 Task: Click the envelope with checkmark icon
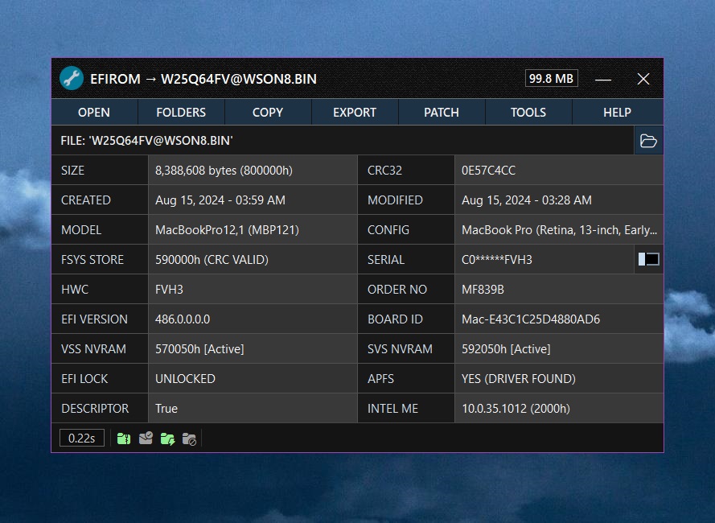[146, 439]
